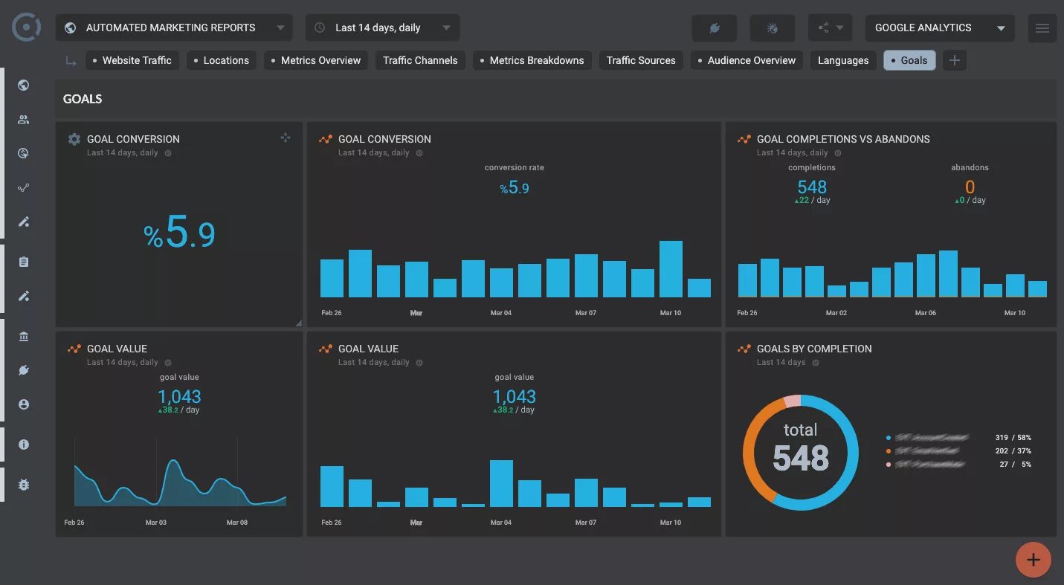
Task: Click the info icon in the sidebar
Action: pyautogui.click(x=24, y=445)
